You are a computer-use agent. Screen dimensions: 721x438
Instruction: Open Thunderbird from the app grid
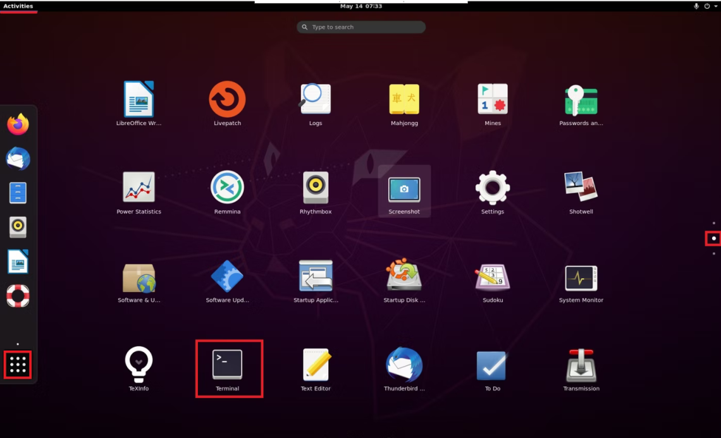point(404,369)
